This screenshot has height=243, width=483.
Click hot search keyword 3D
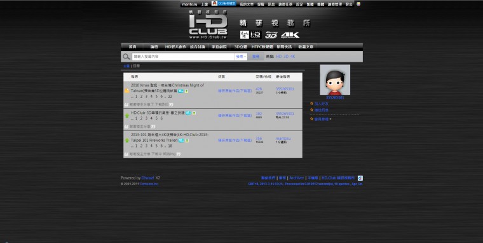(286, 57)
